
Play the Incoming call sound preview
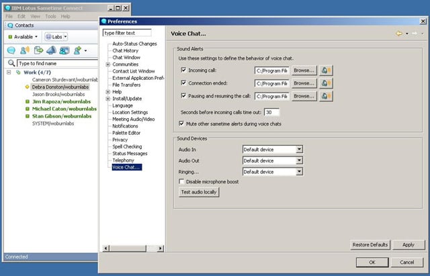click(x=327, y=70)
